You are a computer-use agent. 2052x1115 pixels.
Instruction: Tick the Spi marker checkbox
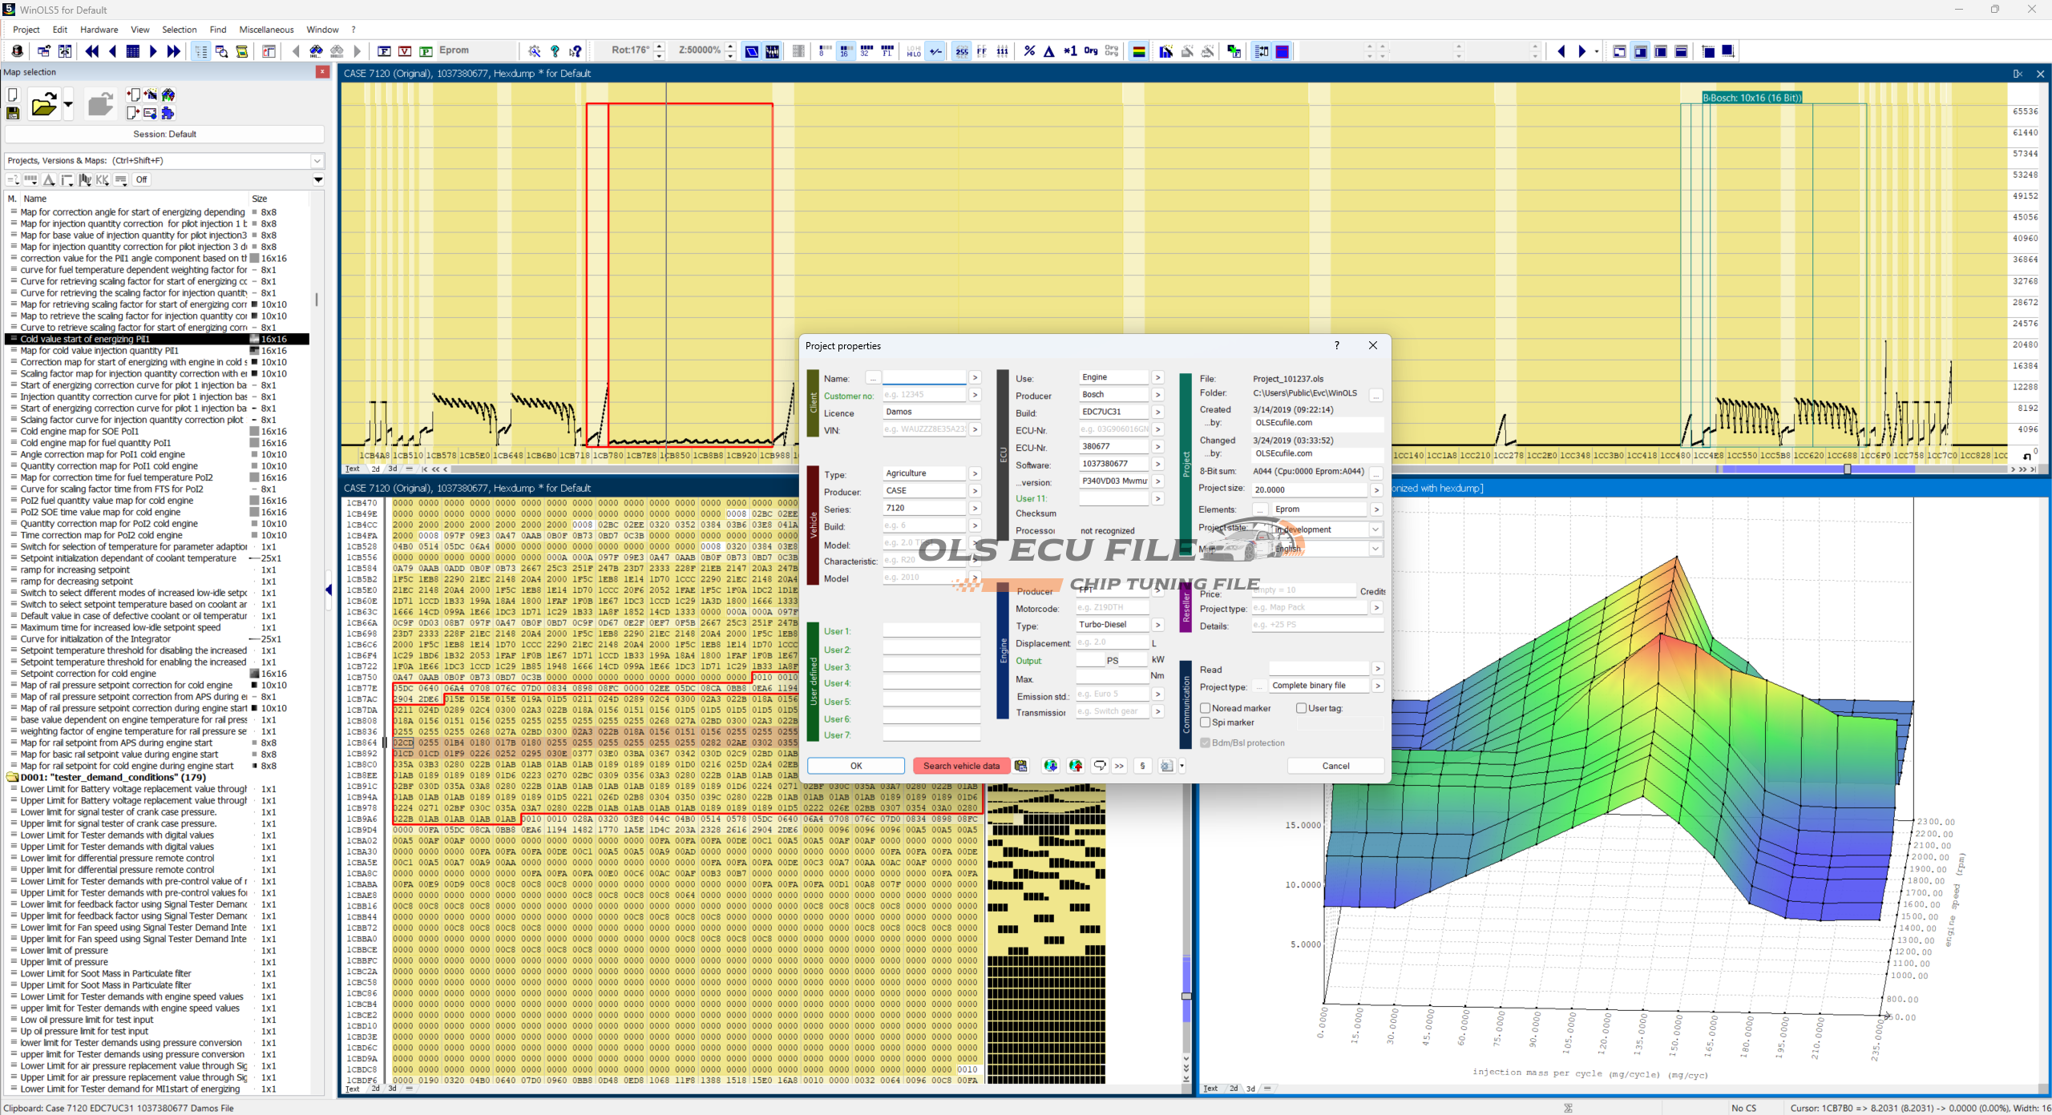(1205, 723)
